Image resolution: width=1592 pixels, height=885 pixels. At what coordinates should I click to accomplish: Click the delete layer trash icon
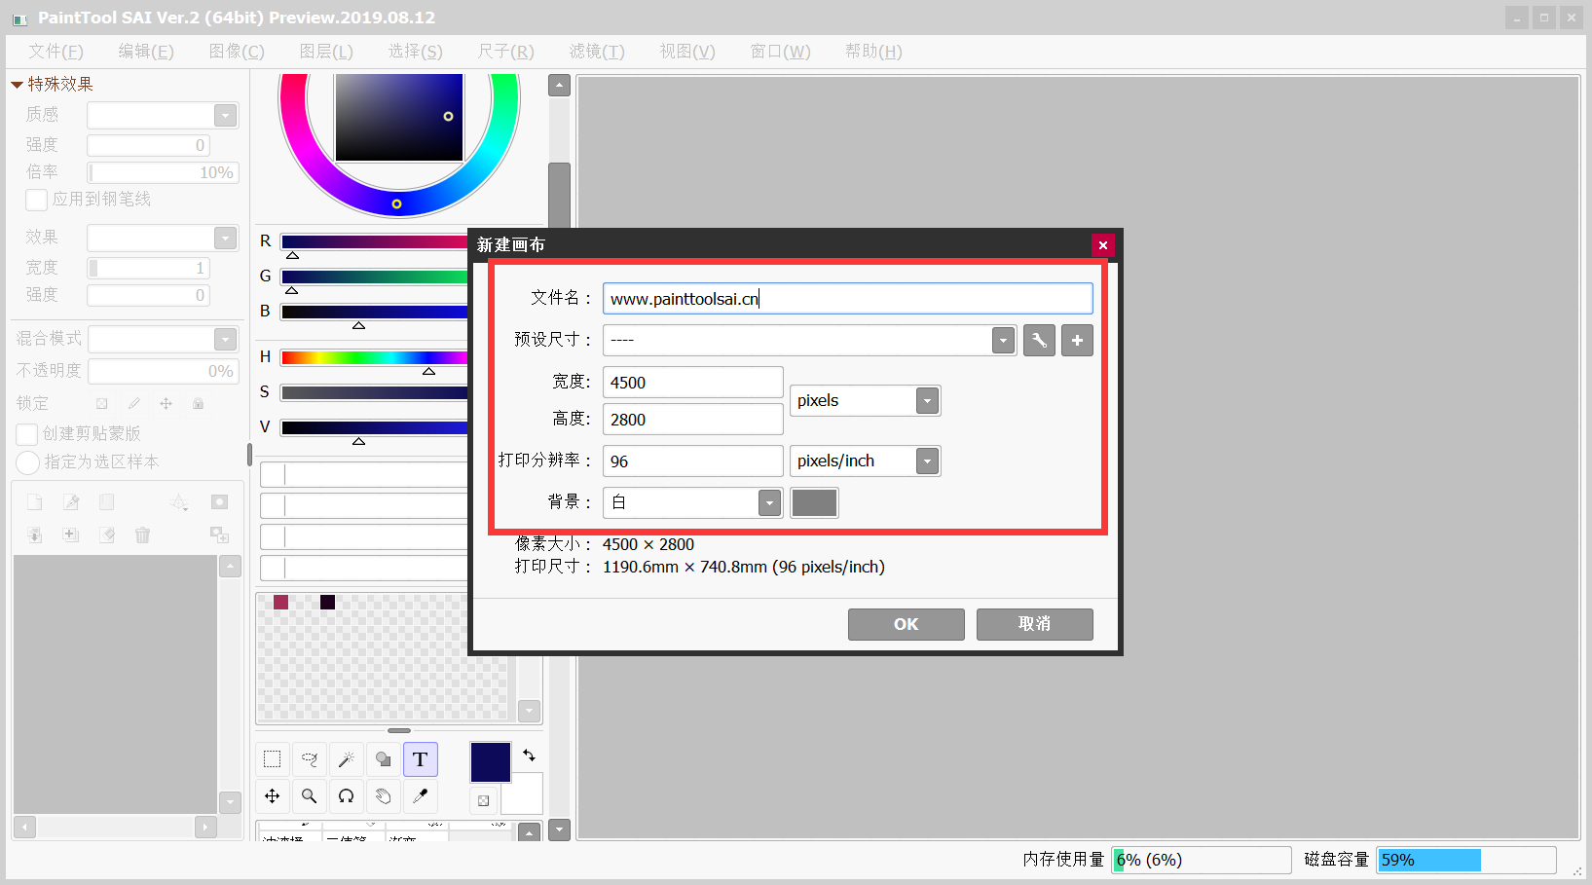pos(143,535)
